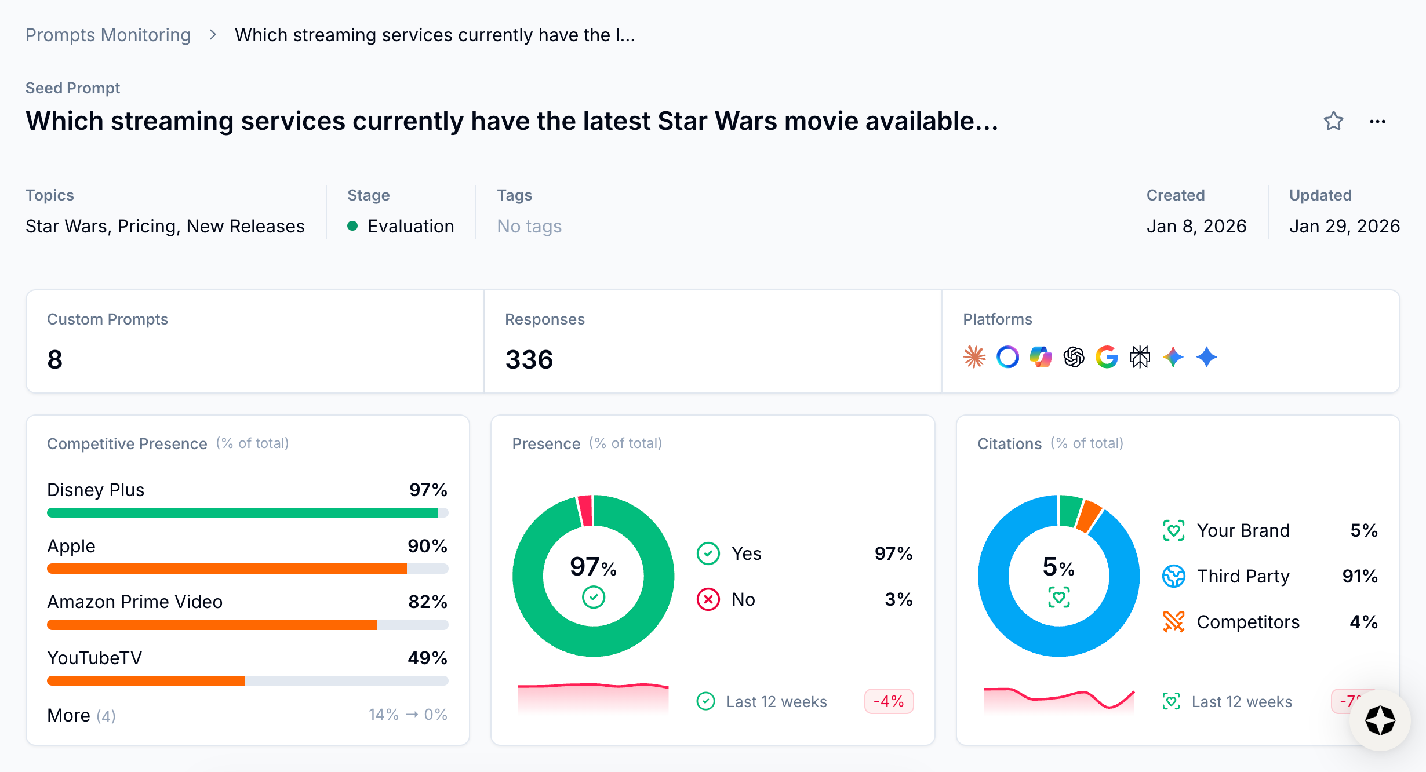Click checkmark icon beside Presence Last 12 weeks
This screenshot has height=772, width=1426.
(x=705, y=701)
